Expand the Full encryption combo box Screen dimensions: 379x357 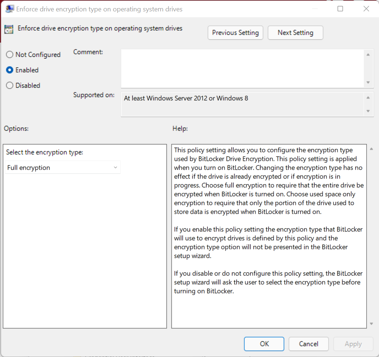click(x=116, y=167)
